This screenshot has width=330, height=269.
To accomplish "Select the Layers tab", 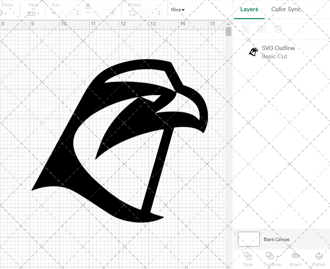I will click(x=249, y=9).
